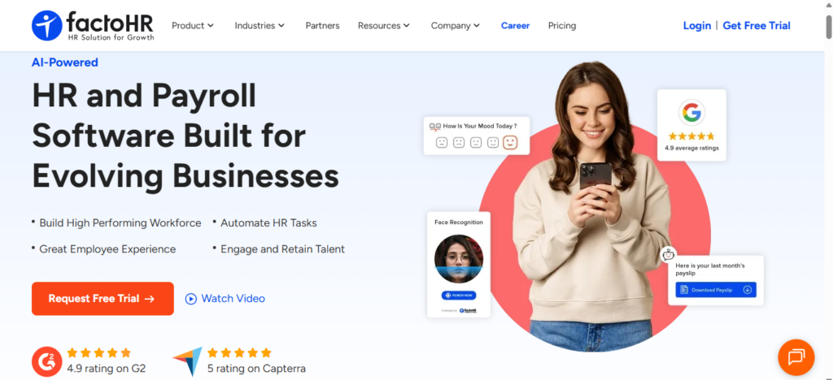Expand the Industries dropdown menu
This screenshot has width=833, height=380.
(259, 25)
